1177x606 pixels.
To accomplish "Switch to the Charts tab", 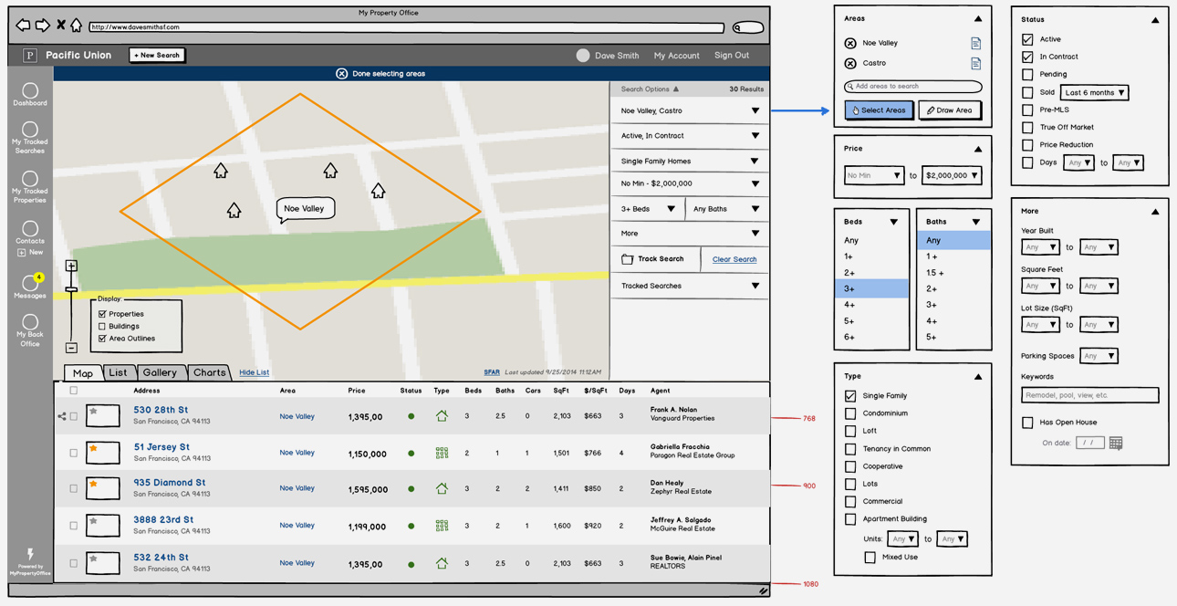I will pos(209,372).
